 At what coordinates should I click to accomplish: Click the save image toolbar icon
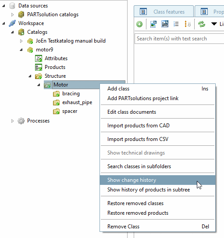[153, 24]
